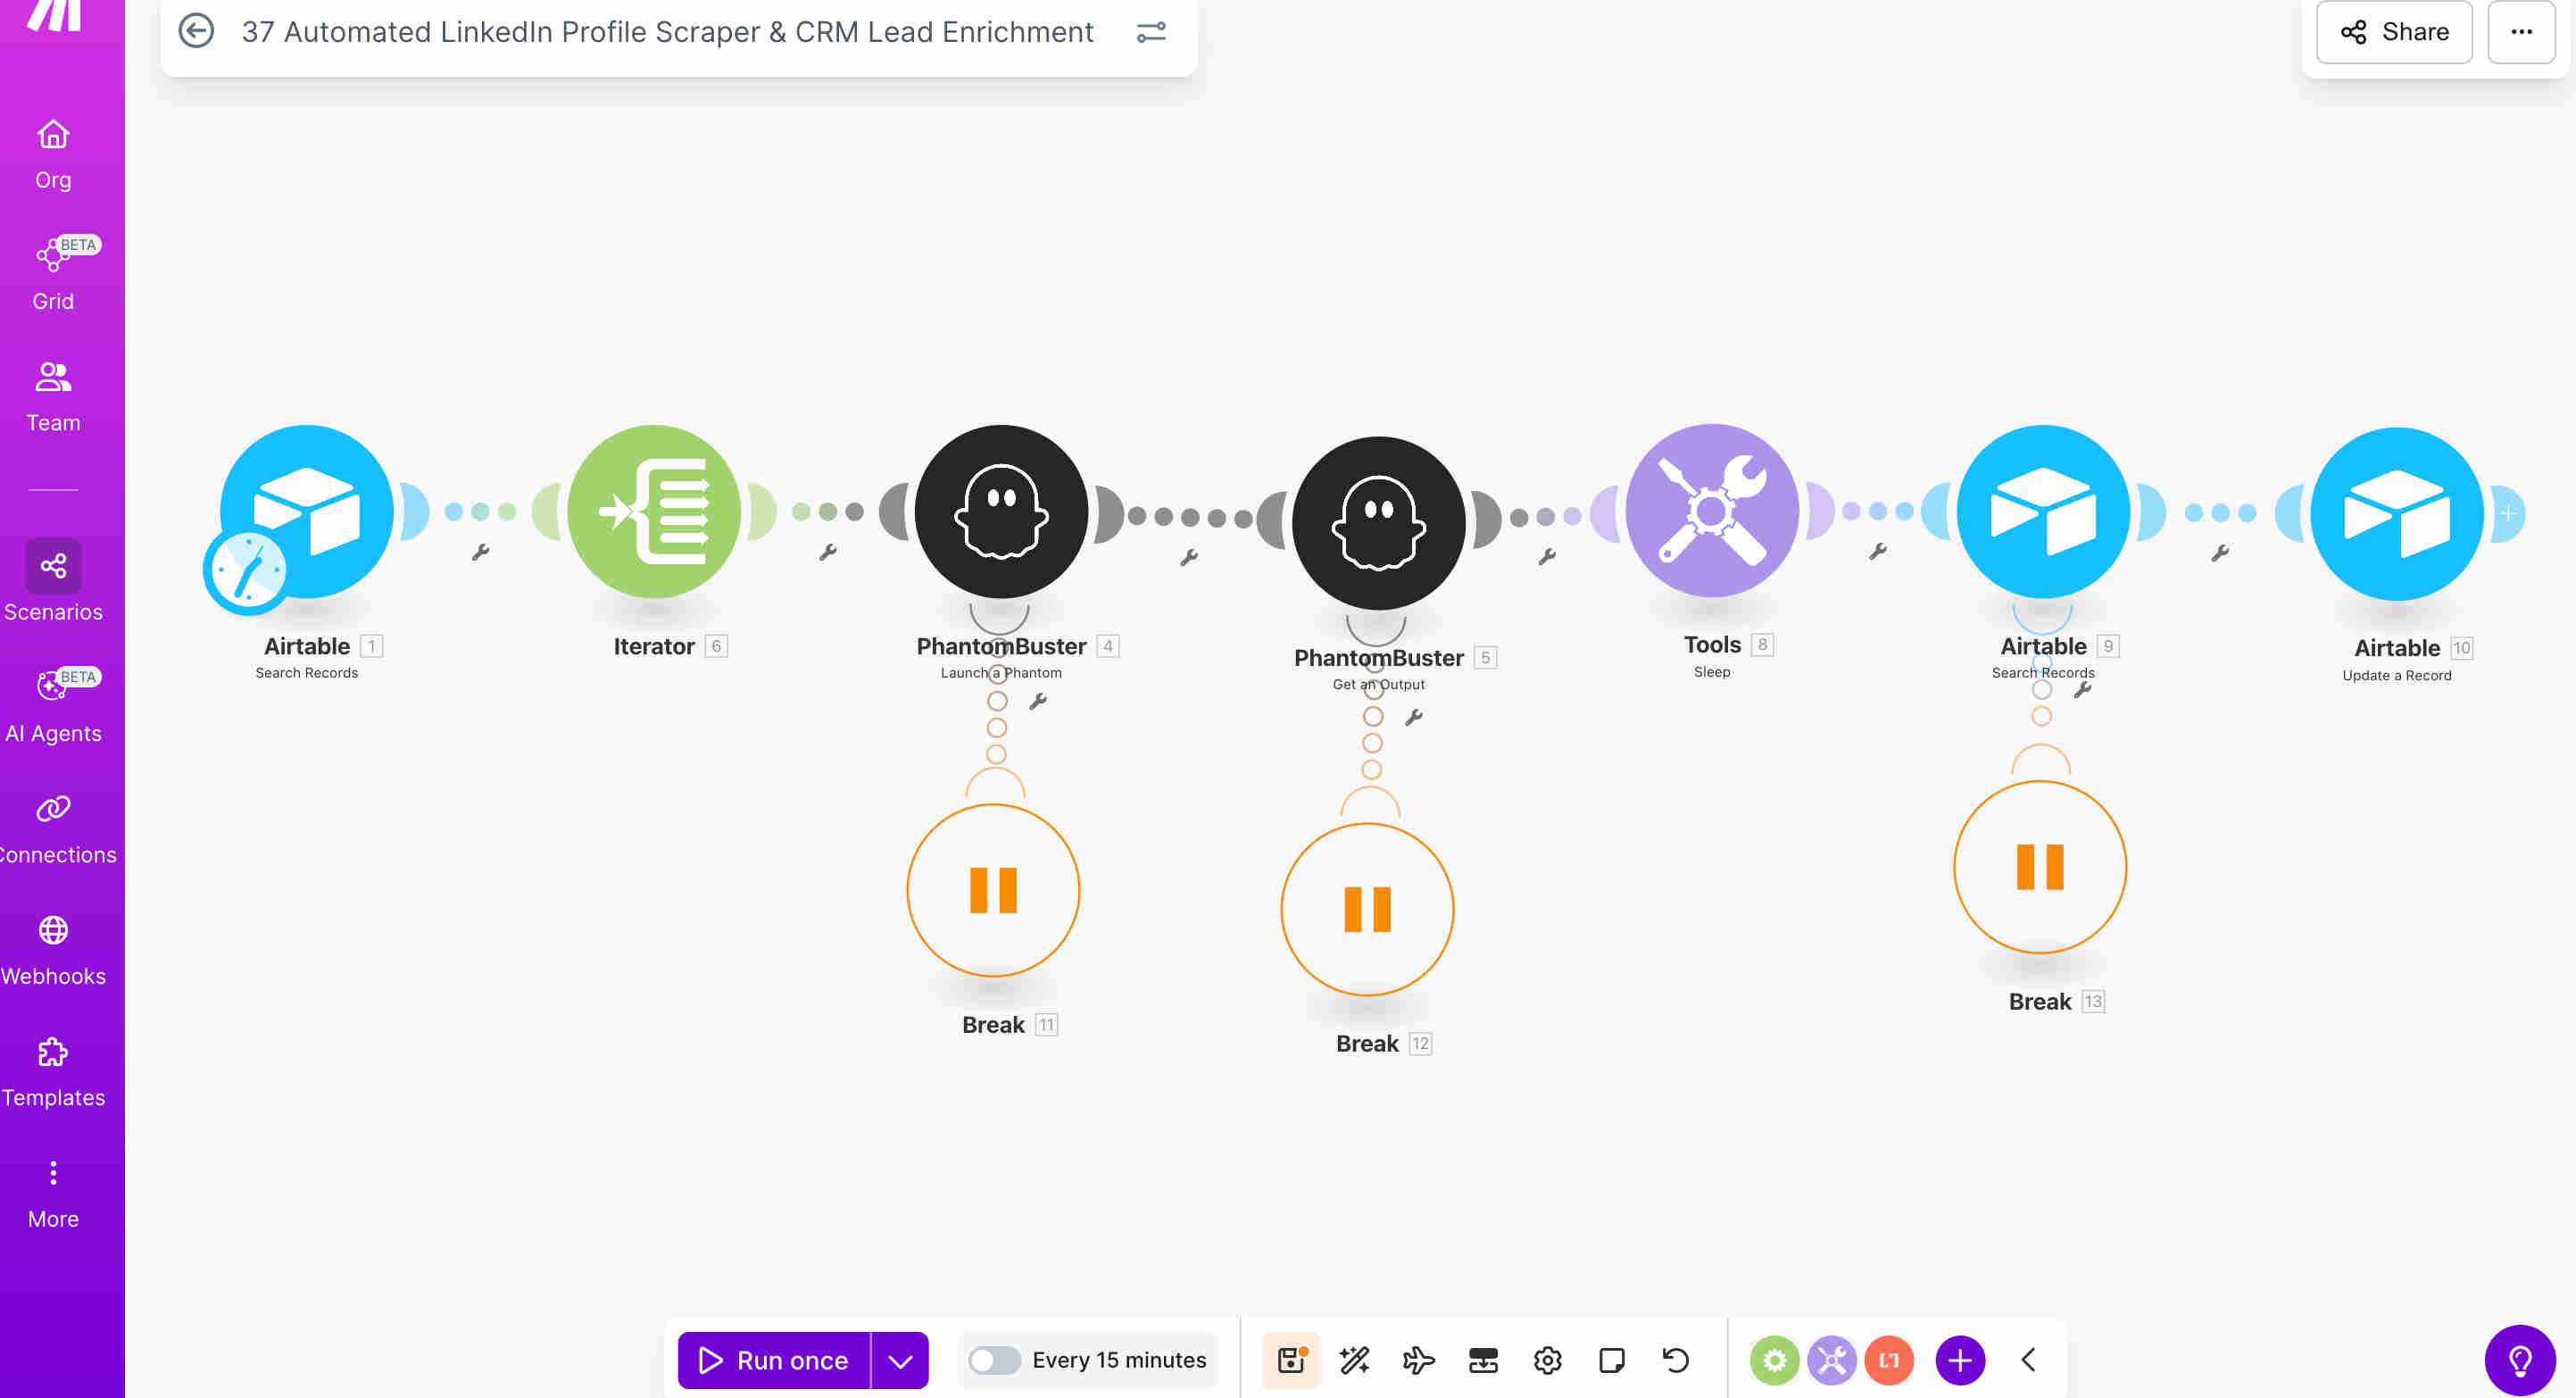Click the red text parser favorite button
Image resolution: width=2576 pixels, height=1398 pixels.
pos(1889,1360)
